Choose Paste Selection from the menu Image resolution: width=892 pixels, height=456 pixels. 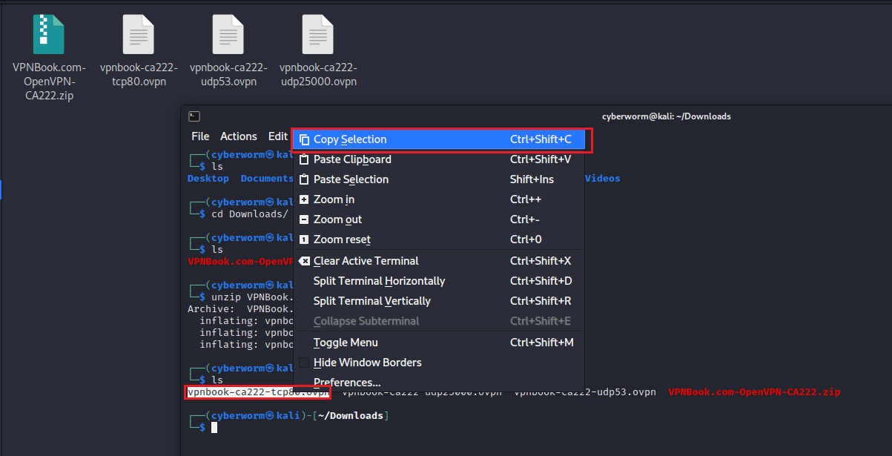coord(351,179)
